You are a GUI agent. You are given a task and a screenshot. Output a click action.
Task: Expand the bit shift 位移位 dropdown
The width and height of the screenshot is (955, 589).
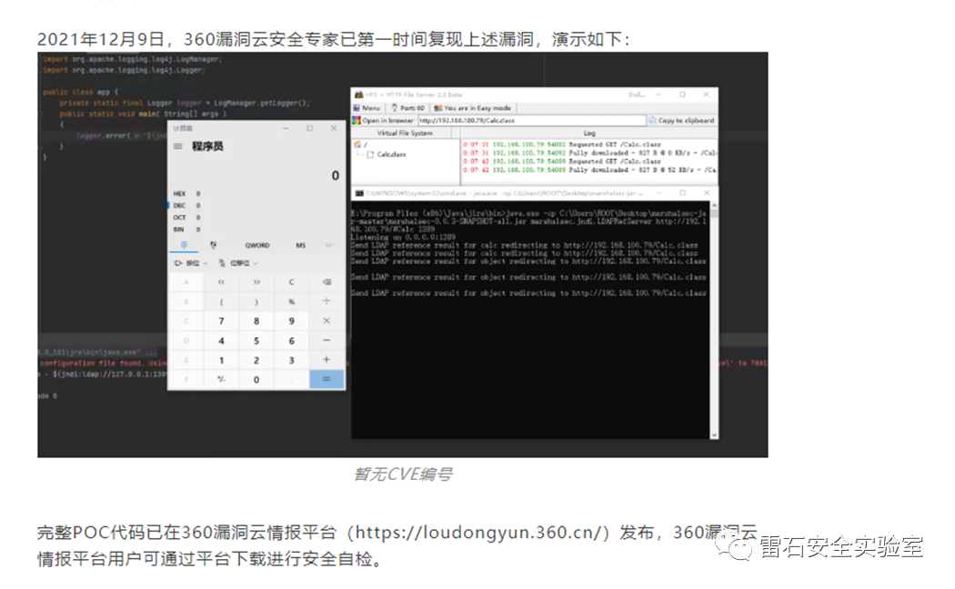tap(238, 263)
